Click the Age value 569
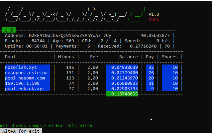 click(70, 41)
